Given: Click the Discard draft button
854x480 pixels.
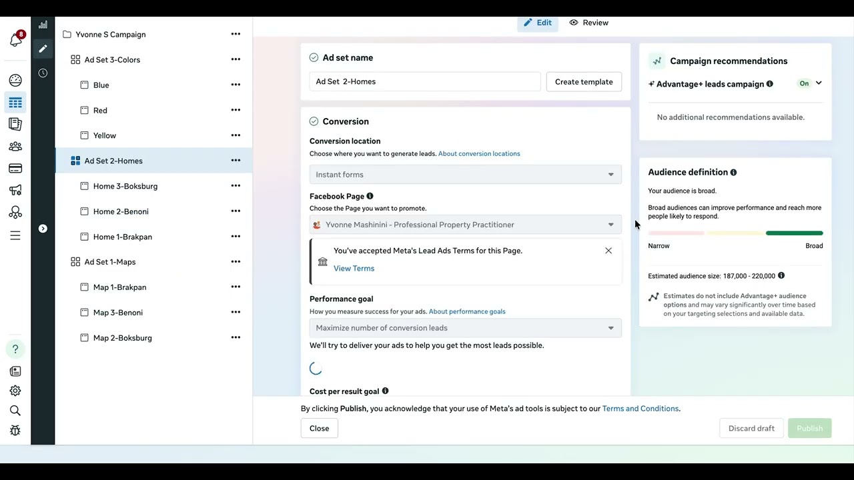Looking at the screenshot, I should click(x=751, y=429).
